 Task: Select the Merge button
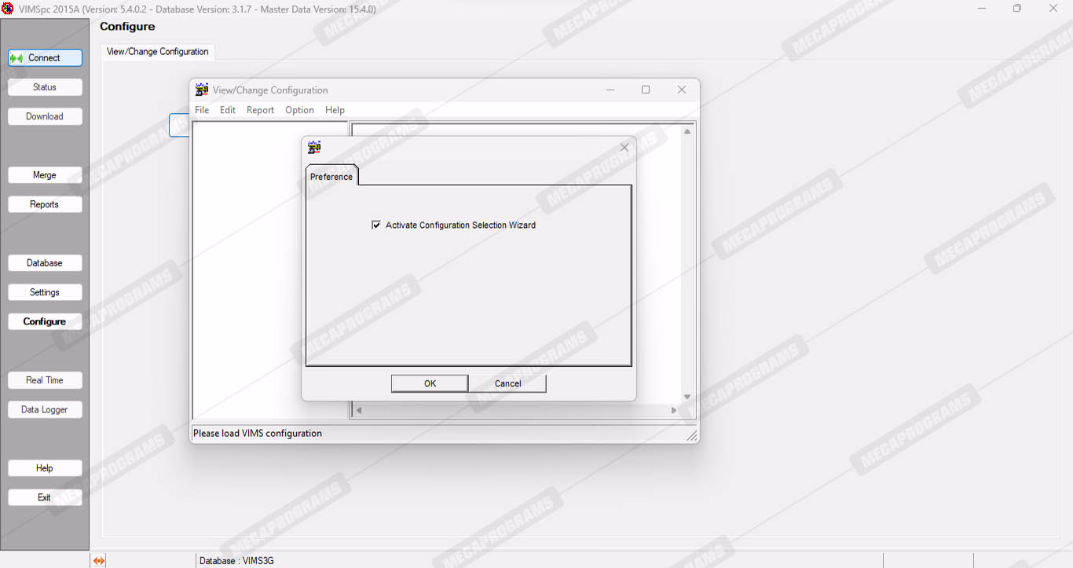[45, 175]
